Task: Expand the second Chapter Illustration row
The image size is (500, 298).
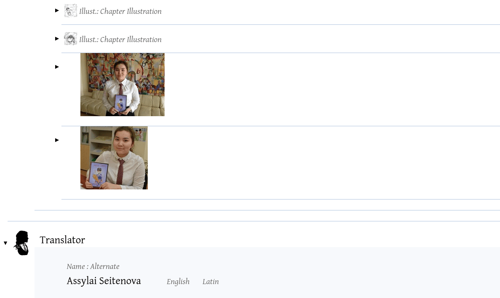Action: (x=57, y=39)
